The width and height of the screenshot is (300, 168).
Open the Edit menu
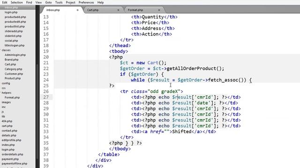[x=5, y=2]
